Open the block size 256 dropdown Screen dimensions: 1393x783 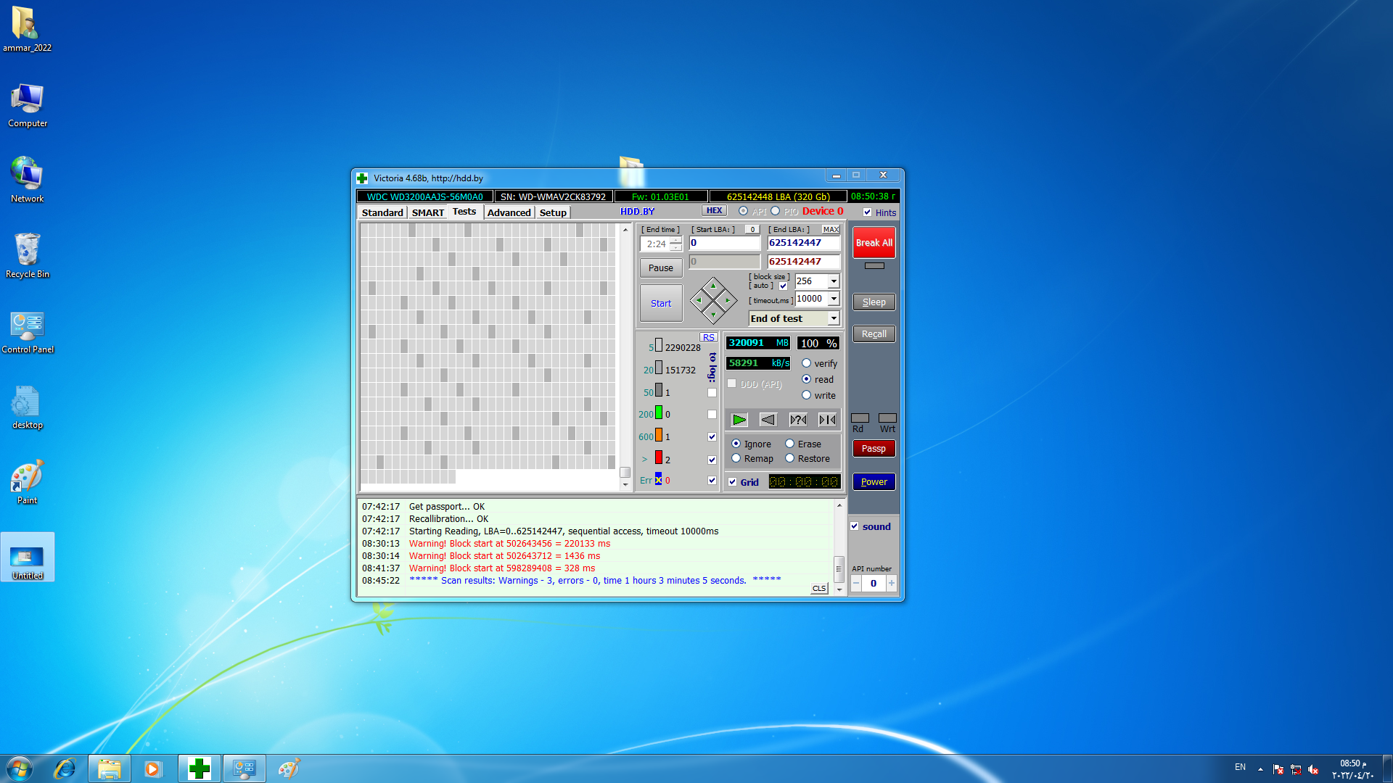pyautogui.click(x=834, y=281)
